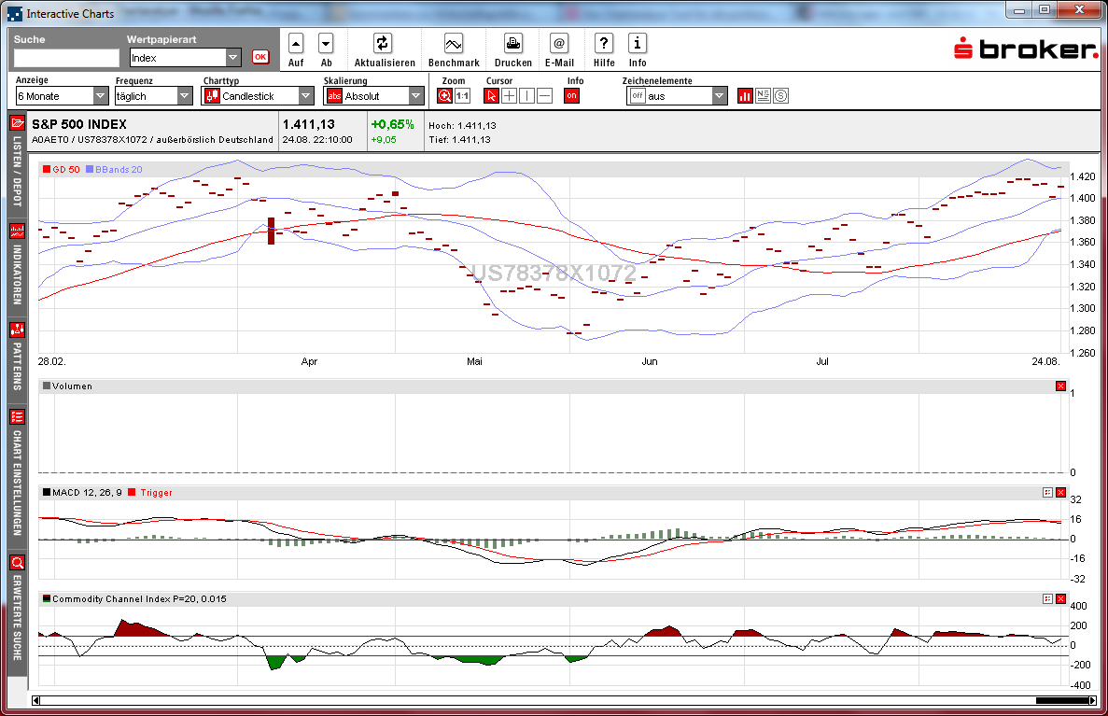The width and height of the screenshot is (1108, 716).
Task: Open the Listen / Depot folder icon
Action: point(18,123)
